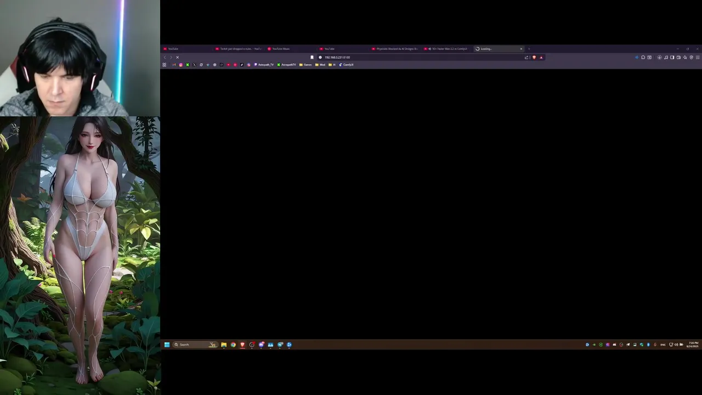This screenshot has height=395, width=702.
Task: Open the Windows Start menu
Action: (167, 345)
